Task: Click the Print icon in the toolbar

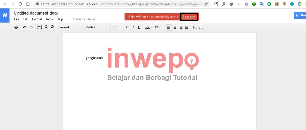Action: pyautogui.click(x=16, y=27)
